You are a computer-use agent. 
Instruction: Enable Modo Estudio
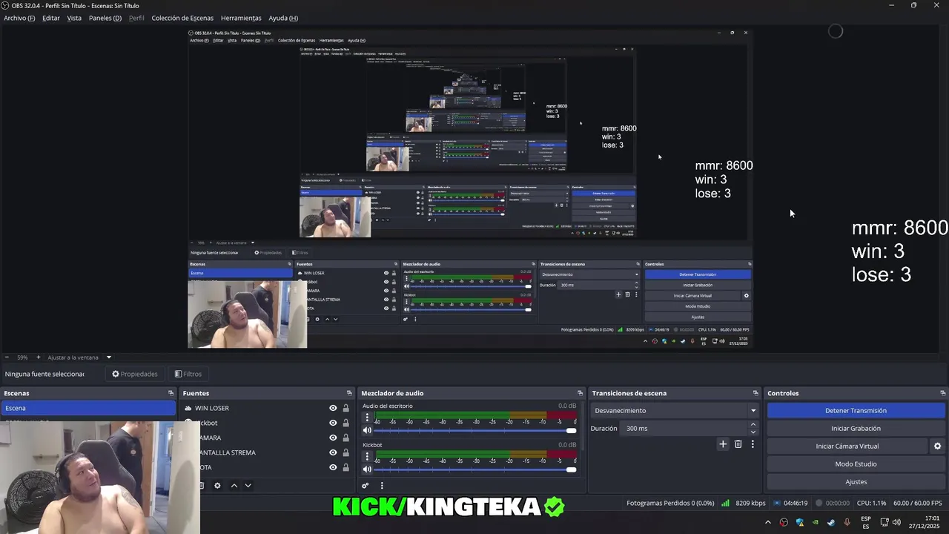[856, 464]
